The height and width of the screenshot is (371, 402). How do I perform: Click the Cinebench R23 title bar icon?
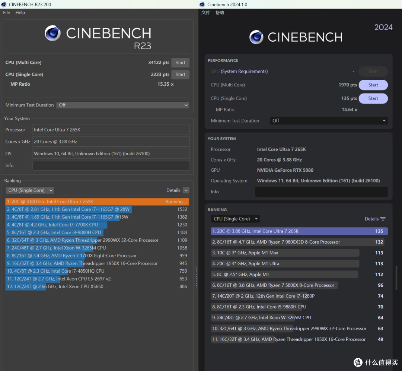pyautogui.click(x=4, y=4)
